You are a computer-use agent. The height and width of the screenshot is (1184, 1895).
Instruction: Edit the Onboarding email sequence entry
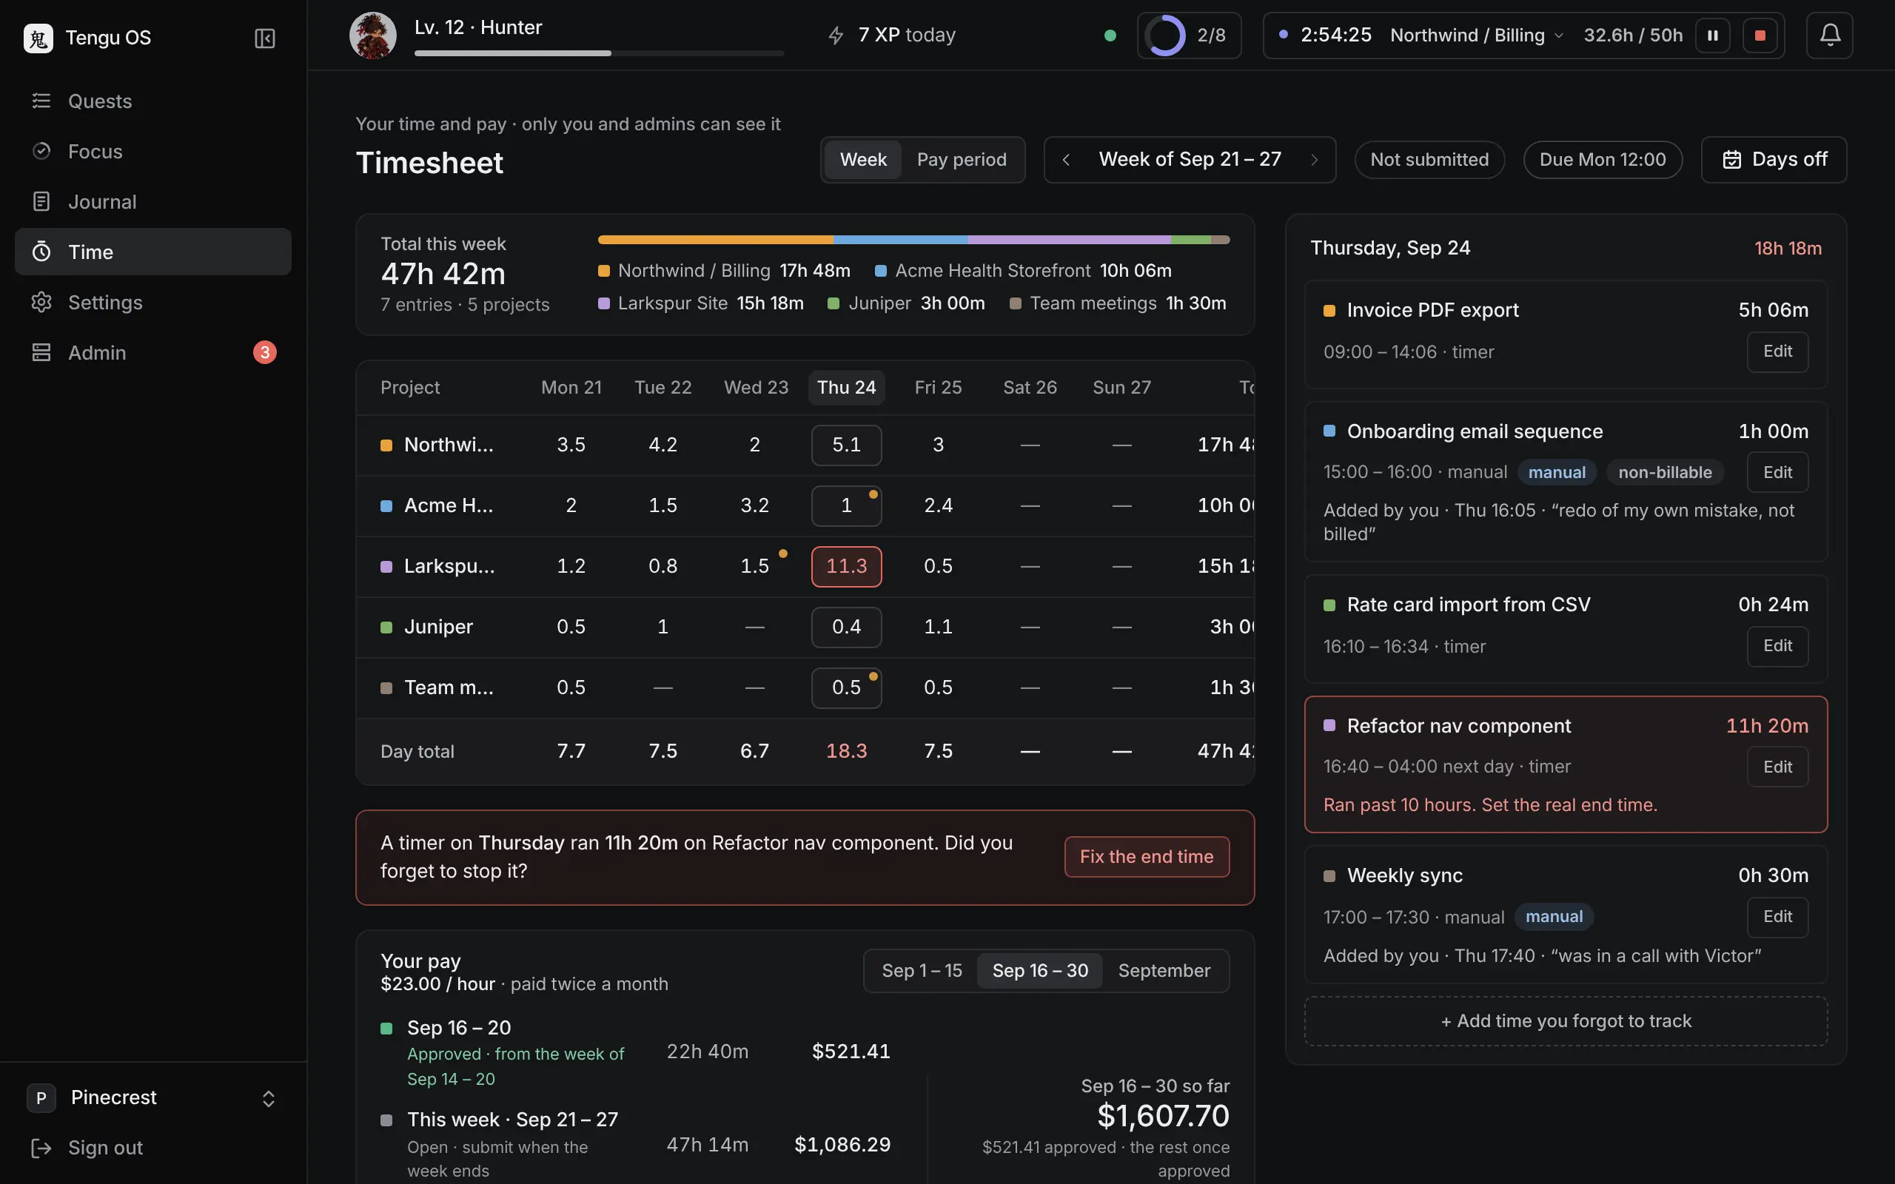pyautogui.click(x=1777, y=472)
